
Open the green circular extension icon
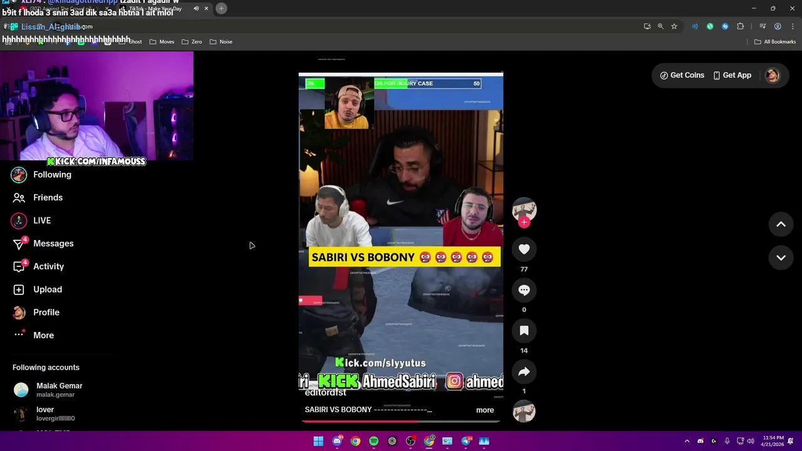click(710, 26)
